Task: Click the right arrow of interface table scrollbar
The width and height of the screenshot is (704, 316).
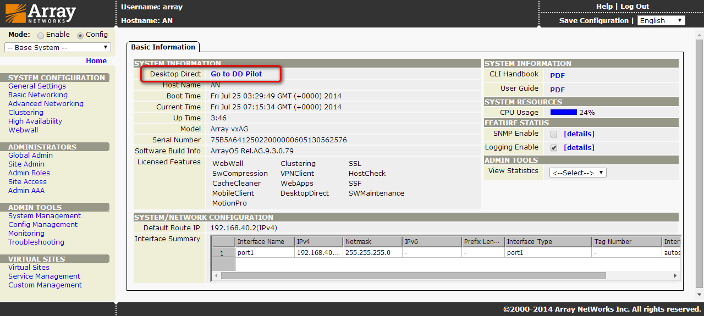Action: (x=675, y=275)
